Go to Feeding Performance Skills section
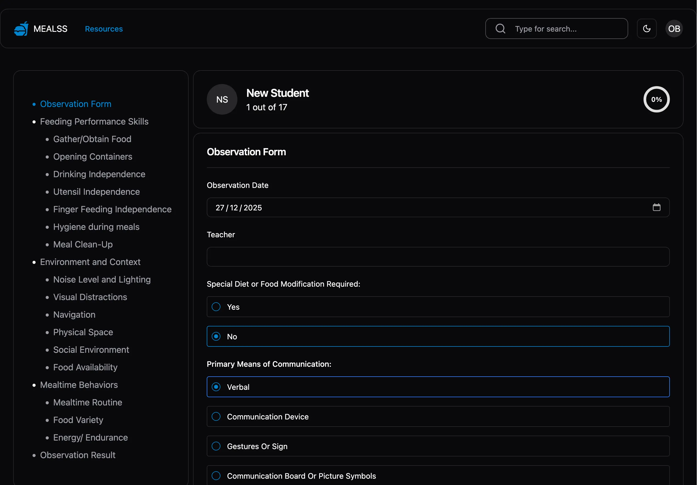This screenshot has height=485, width=697. (94, 122)
